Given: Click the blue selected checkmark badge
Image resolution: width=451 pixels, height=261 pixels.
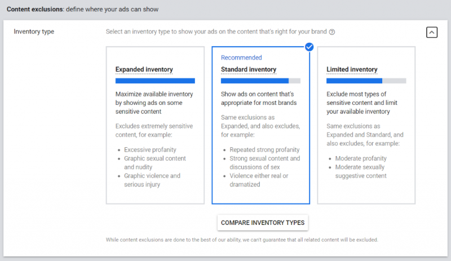Looking at the screenshot, I should (309, 47).
